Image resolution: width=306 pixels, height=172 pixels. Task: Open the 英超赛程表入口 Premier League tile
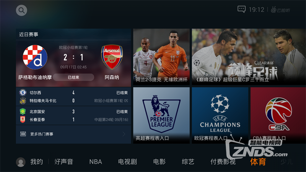(161, 115)
